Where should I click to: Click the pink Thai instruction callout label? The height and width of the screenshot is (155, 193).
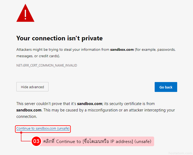[x=97, y=141]
